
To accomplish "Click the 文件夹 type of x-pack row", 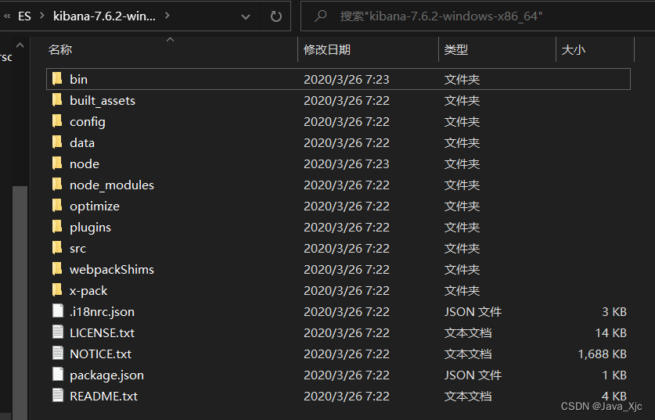I will click(x=462, y=291).
